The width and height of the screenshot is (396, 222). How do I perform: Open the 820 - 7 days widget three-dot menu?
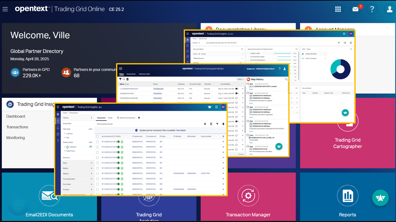pyautogui.click(x=351, y=49)
